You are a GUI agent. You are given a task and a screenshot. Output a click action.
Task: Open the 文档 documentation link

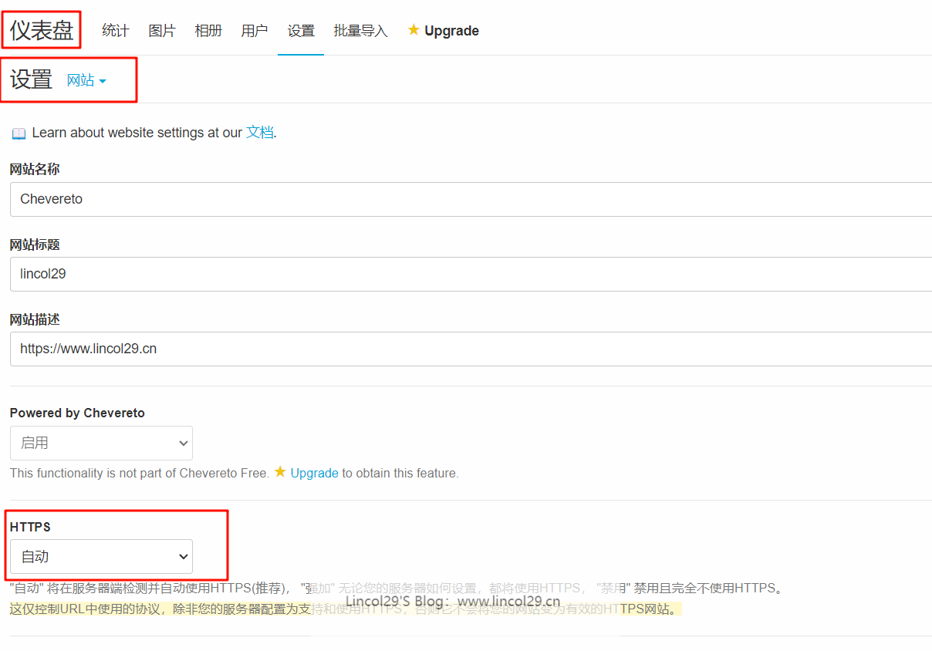(x=259, y=133)
